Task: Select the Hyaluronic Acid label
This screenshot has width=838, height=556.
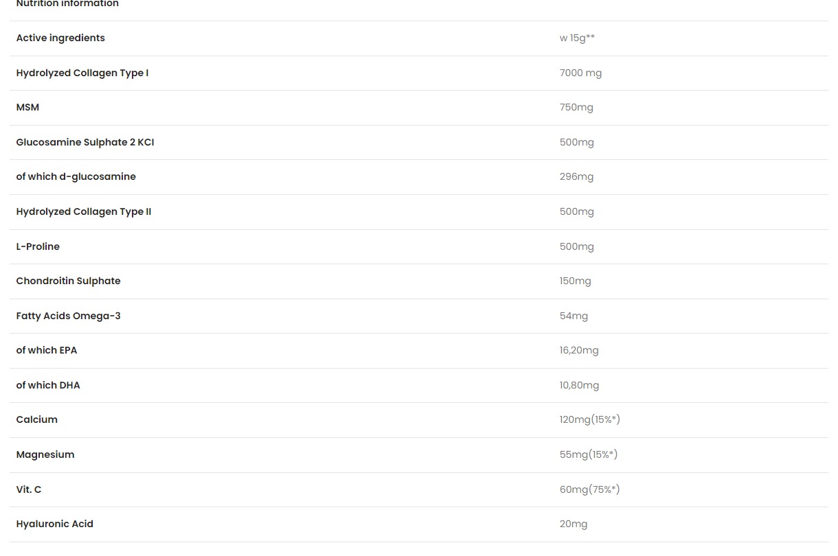Action: (55, 524)
